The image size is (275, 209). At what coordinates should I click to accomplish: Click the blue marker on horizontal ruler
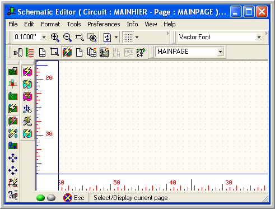coord(191,185)
